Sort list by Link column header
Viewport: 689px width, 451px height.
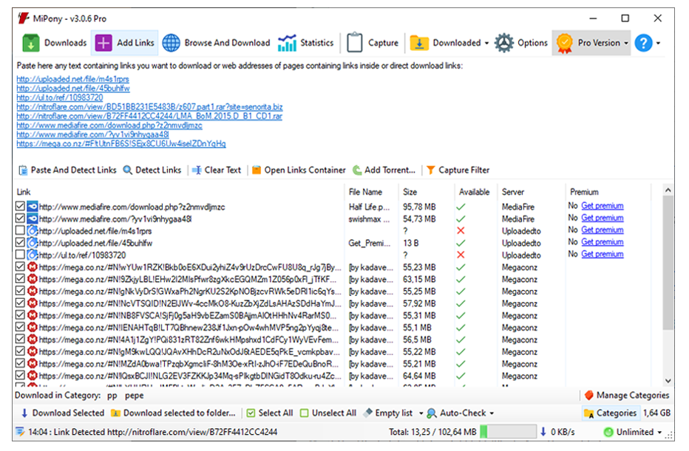[x=24, y=192]
